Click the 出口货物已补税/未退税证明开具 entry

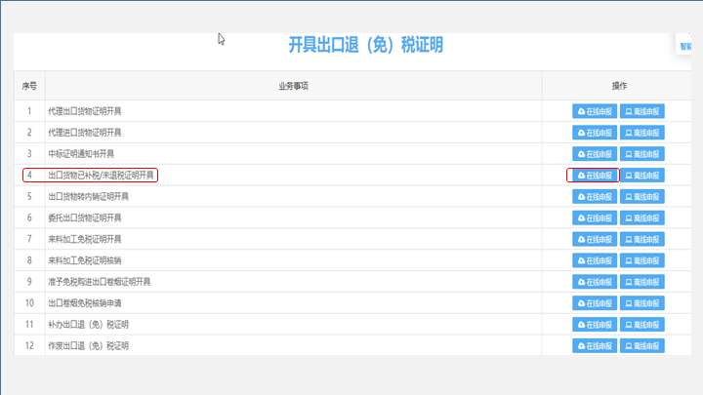pos(101,176)
